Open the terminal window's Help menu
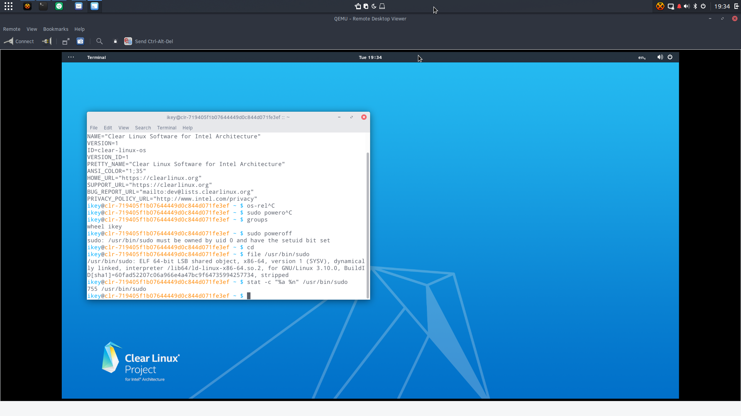 click(x=188, y=128)
